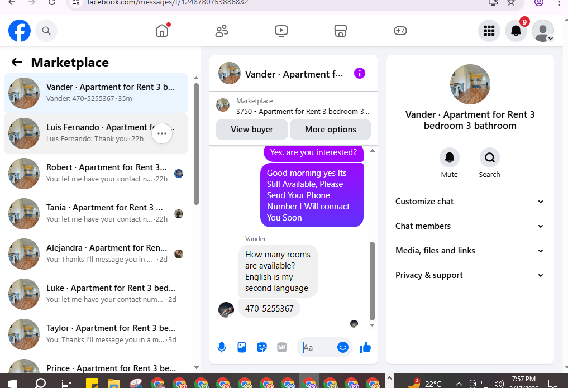568x388 pixels.
Task: Click the View buyer button
Action: pos(252,130)
